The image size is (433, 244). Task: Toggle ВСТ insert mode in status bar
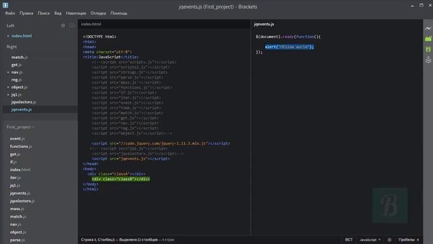coord(349,239)
